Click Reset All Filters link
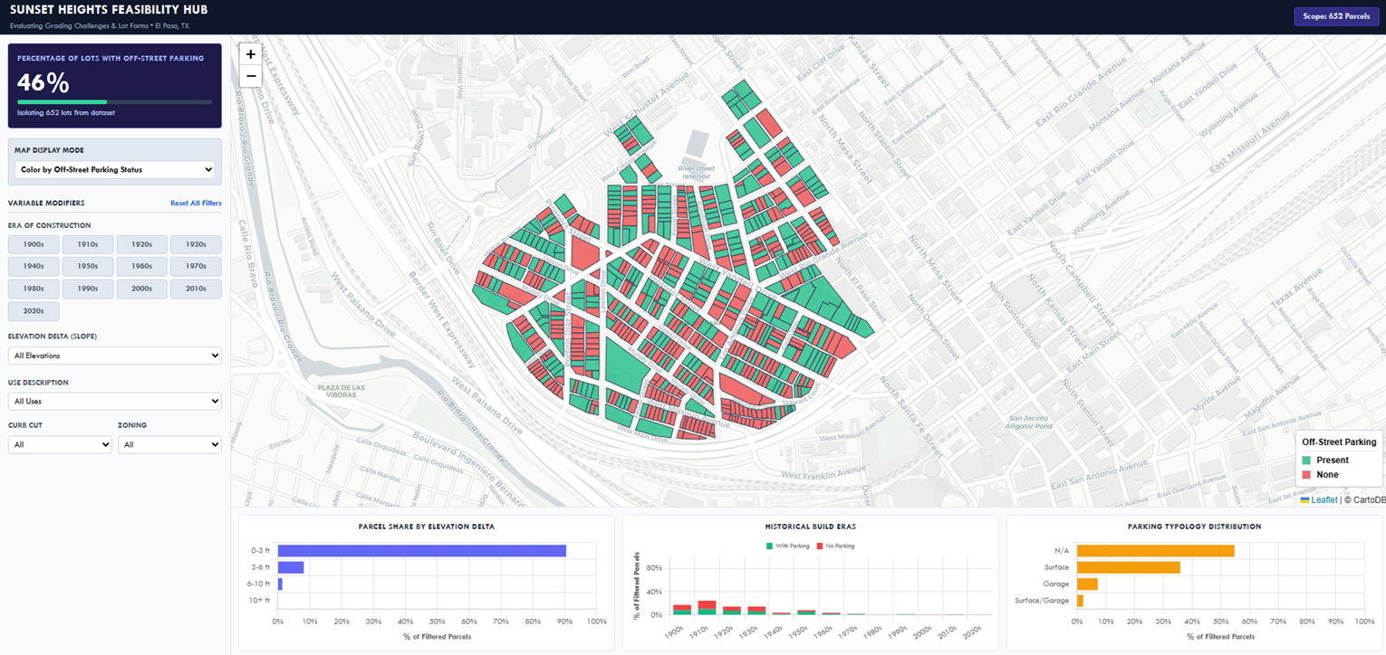 tap(196, 204)
